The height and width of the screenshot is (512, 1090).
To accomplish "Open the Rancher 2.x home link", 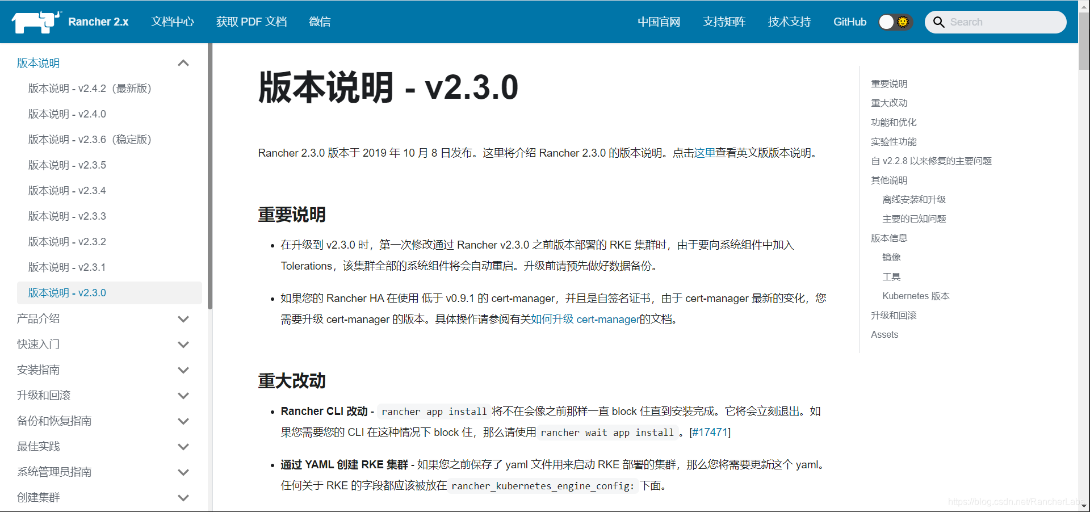I will pos(98,22).
